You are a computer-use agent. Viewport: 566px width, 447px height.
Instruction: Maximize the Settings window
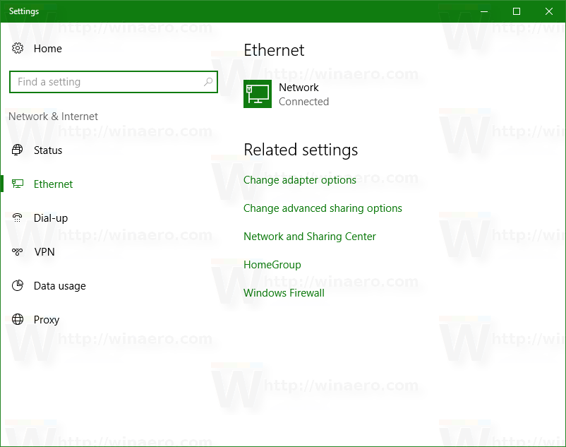click(x=517, y=11)
